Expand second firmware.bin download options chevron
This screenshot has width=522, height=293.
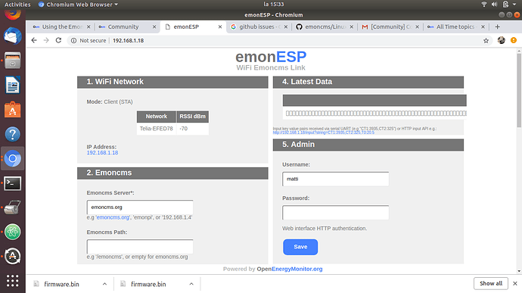191,284
